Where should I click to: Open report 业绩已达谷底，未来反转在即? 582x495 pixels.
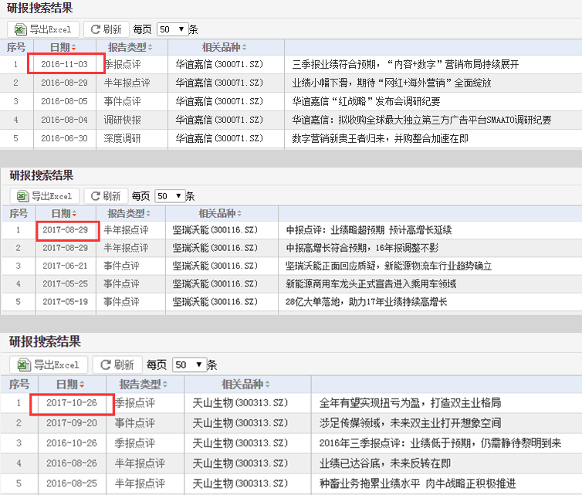click(x=385, y=463)
